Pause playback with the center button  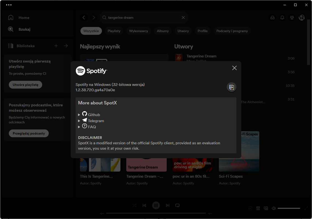(x=156, y=206)
